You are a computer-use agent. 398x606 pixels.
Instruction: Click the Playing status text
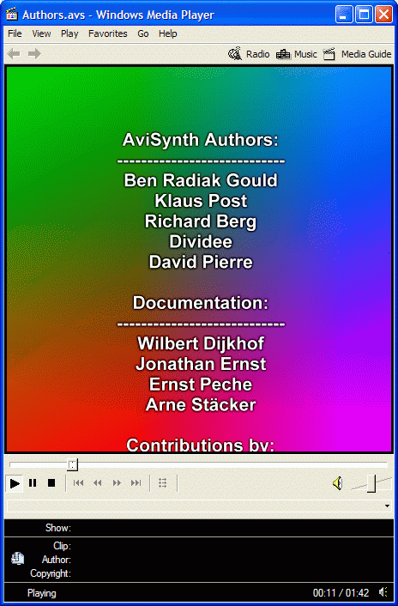(x=41, y=593)
